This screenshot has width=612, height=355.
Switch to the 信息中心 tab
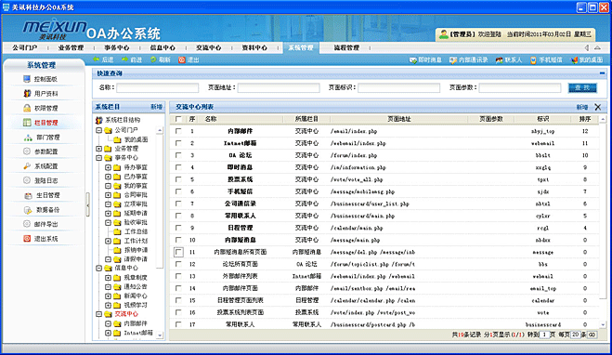click(x=163, y=47)
